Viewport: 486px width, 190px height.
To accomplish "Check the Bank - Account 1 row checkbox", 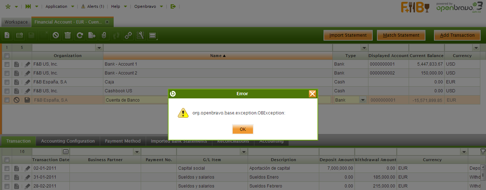I will point(7,64).
